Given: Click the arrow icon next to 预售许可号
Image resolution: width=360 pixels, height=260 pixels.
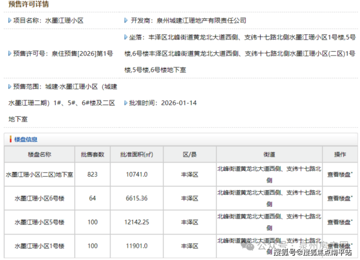Looking at the screenshot, I should (10, 54).
